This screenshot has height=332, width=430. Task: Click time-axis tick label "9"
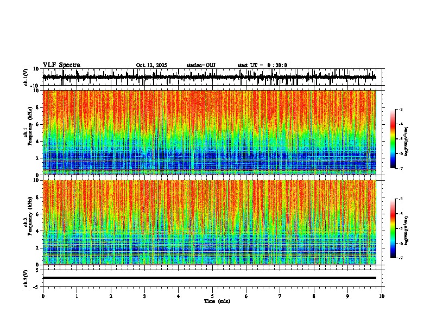point(347,296)
